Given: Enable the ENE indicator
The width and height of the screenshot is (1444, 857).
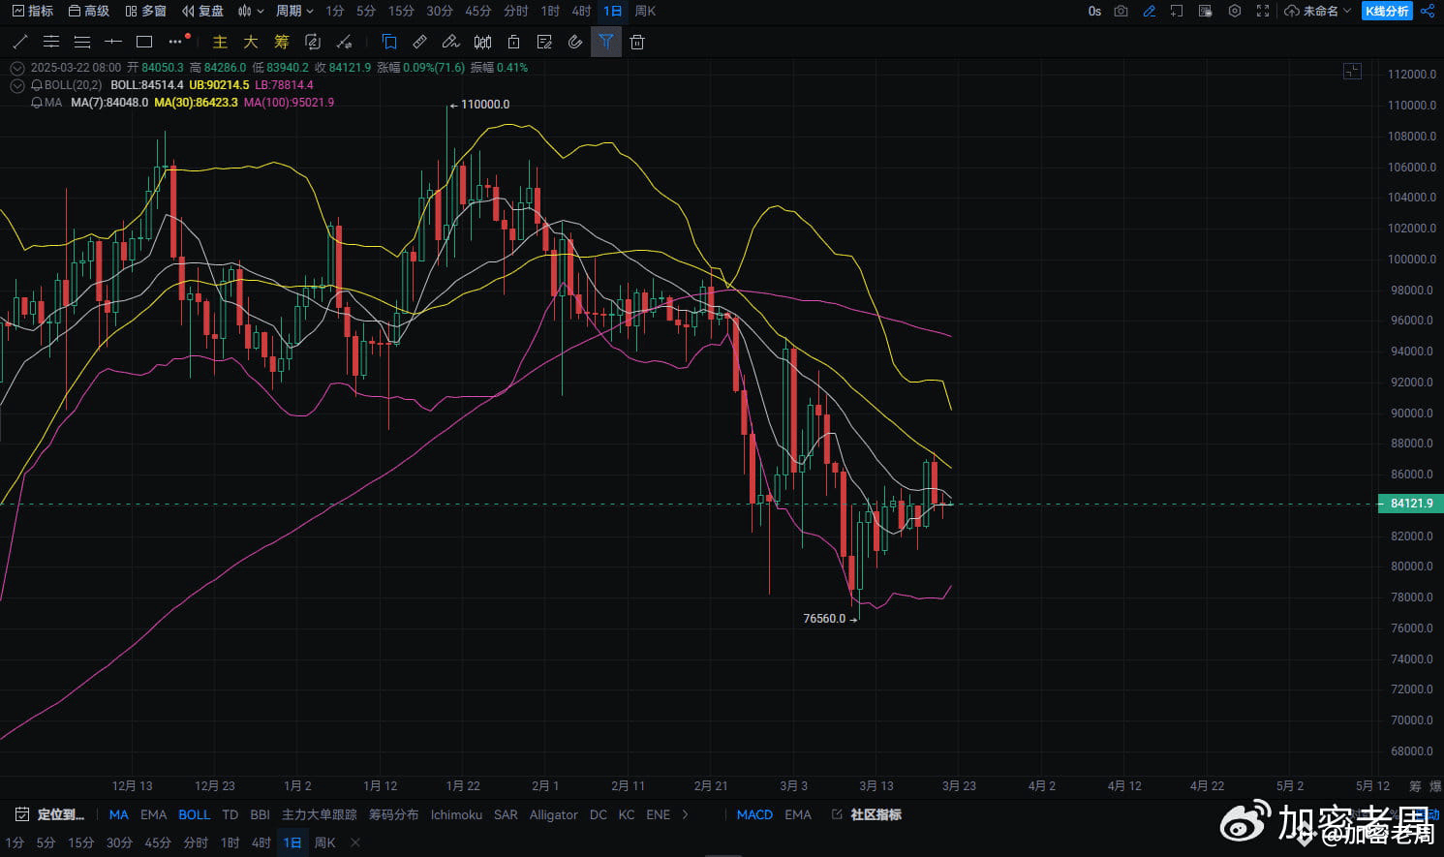Looking at the screenshot, I should [x=658, y=814].
